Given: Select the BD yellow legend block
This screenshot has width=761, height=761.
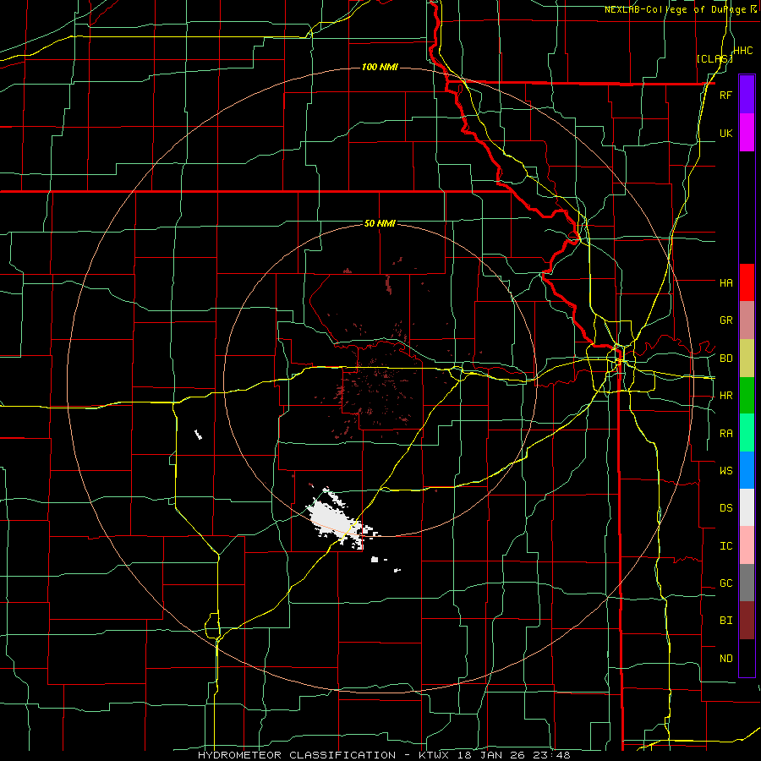Looking at the screenshot, I should [747, 358].
